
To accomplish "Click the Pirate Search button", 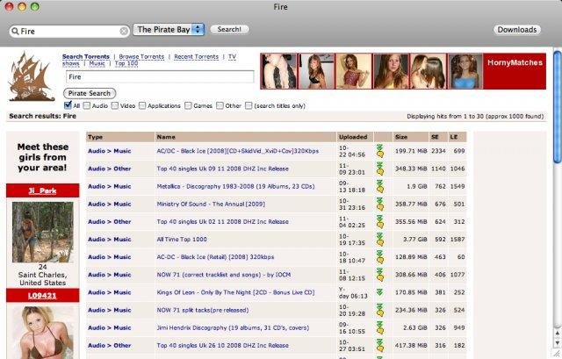I will click(x=90, y=93).
